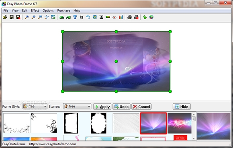Open the colored bar chart levels icon
The height and width of the screenshot is (148, 233).
pos(121,17)
